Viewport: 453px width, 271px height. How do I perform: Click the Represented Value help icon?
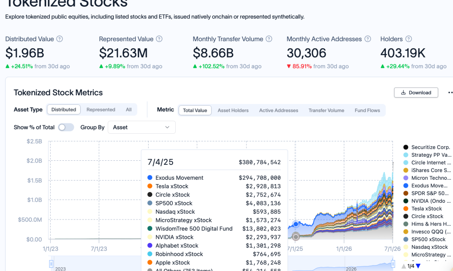coord(159,39)
